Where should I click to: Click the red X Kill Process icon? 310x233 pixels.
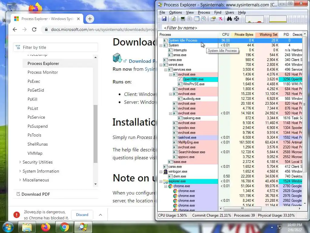tap(220, 19)
